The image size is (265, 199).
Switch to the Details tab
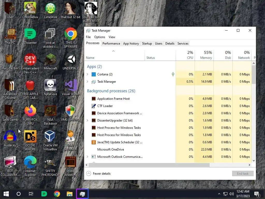tap(170, 44)
